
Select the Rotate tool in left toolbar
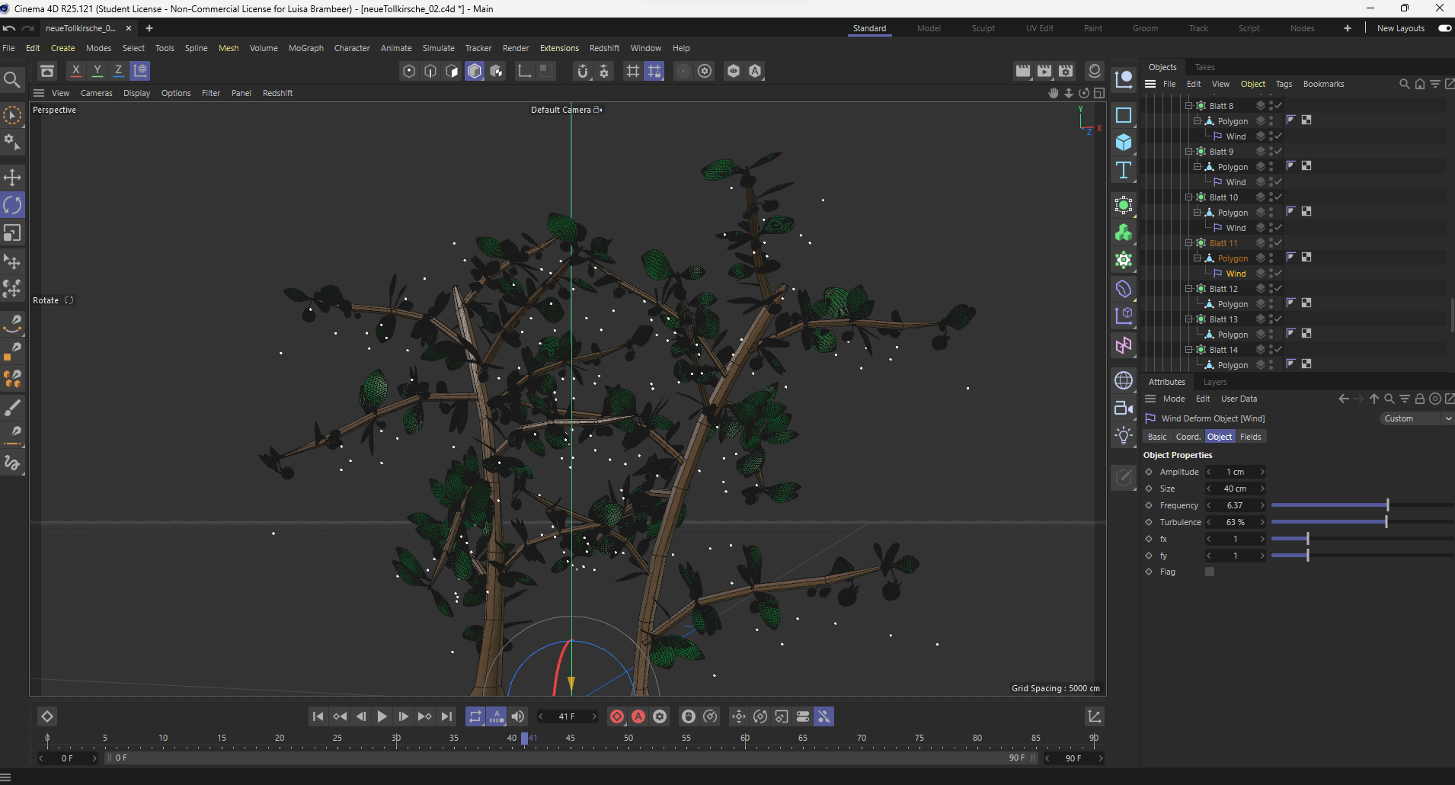tap(12, 205)
